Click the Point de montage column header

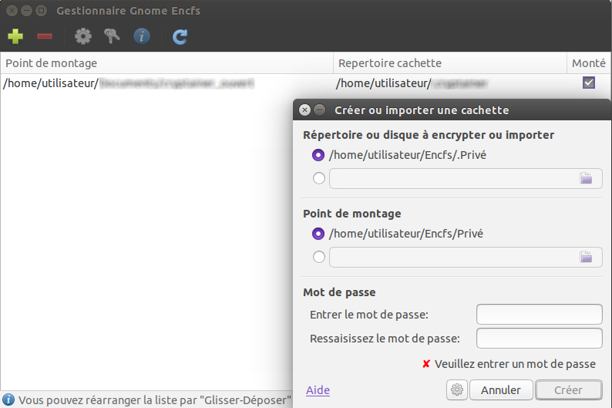click(166, 63)
